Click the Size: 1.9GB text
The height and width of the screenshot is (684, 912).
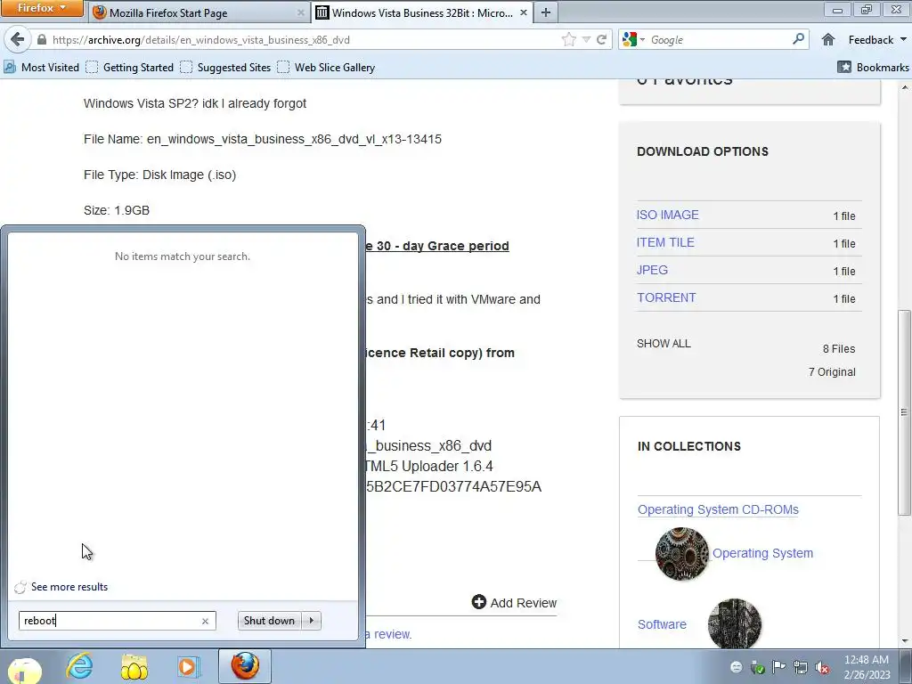pos(117,210)
